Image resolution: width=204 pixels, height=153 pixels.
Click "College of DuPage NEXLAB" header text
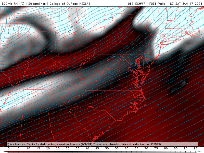tap(70, 4)
